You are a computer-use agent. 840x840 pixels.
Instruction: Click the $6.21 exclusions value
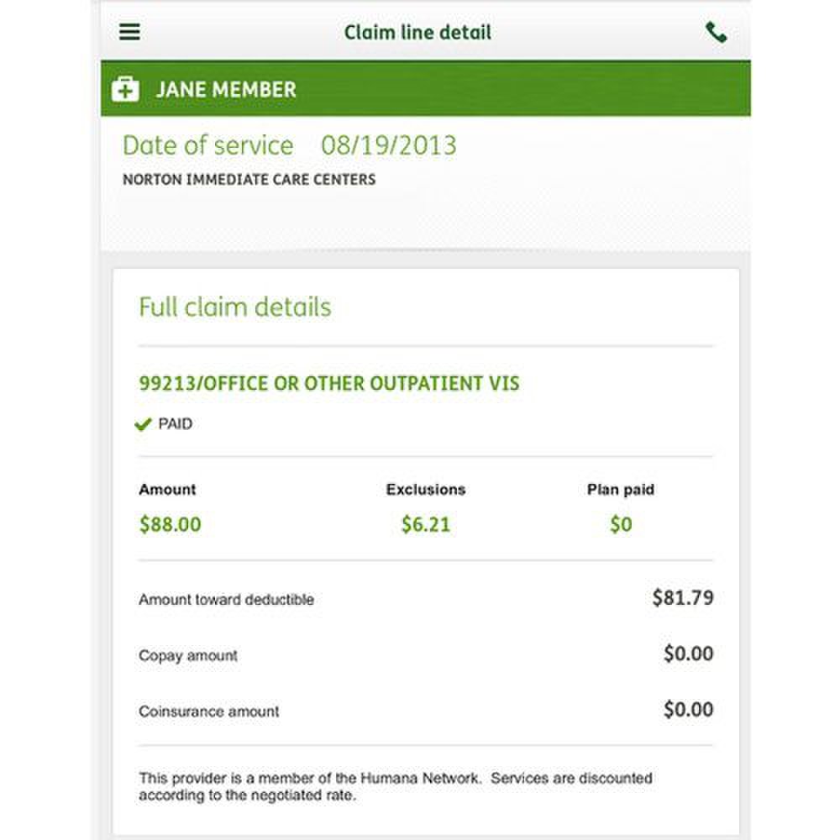[x=425, y=525]
